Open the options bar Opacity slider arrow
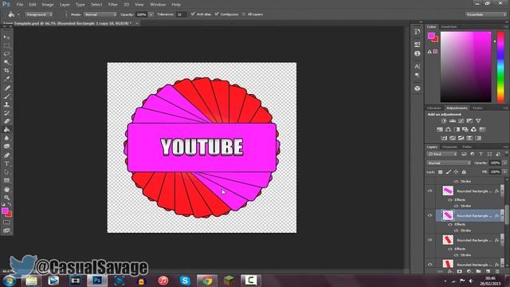Screen dimensions: 510x287 click(x=151, y=14)
